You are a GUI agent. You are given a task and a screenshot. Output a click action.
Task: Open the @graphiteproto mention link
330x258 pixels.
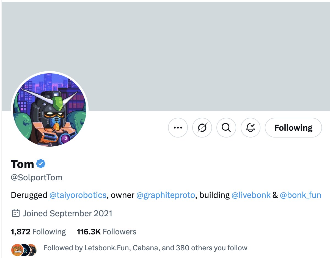click(166, 195)
